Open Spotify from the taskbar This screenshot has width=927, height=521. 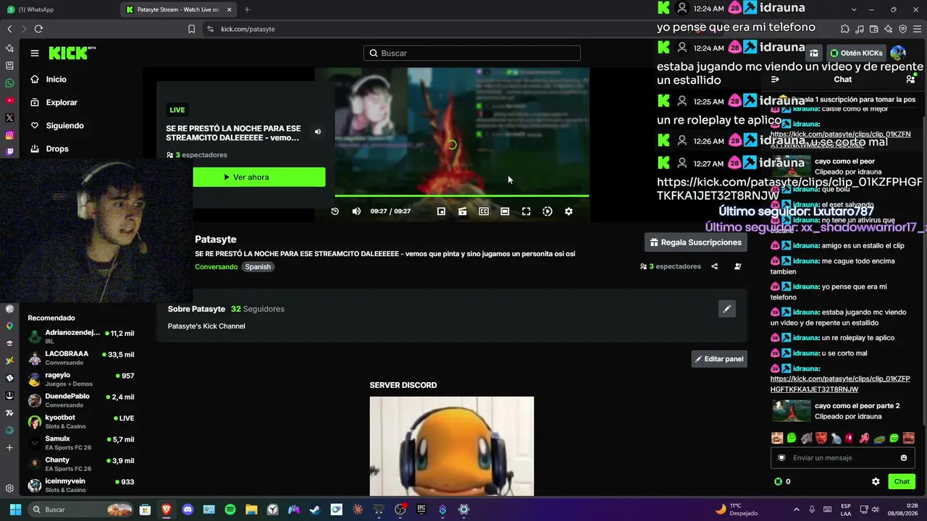tap(230, 509)
